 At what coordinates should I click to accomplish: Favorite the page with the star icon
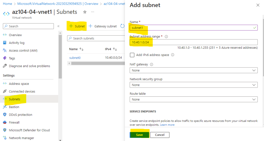(x=85, y=12)
